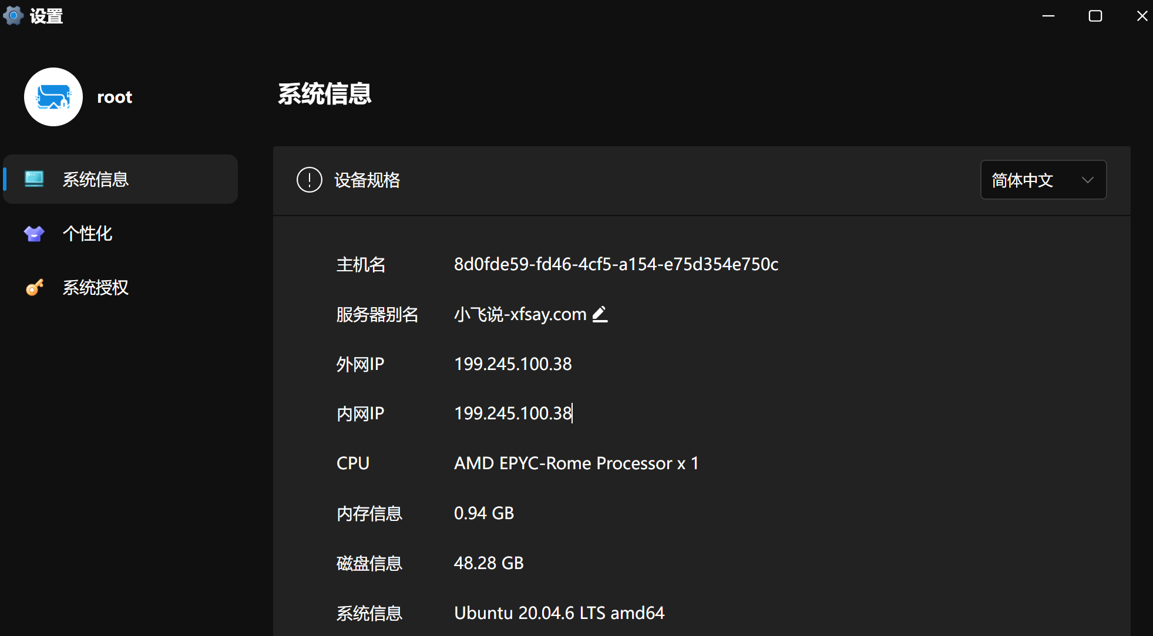Open the 个性化 sidebar menu item
The image size is (1153, 636).
(x=88, y=234)
